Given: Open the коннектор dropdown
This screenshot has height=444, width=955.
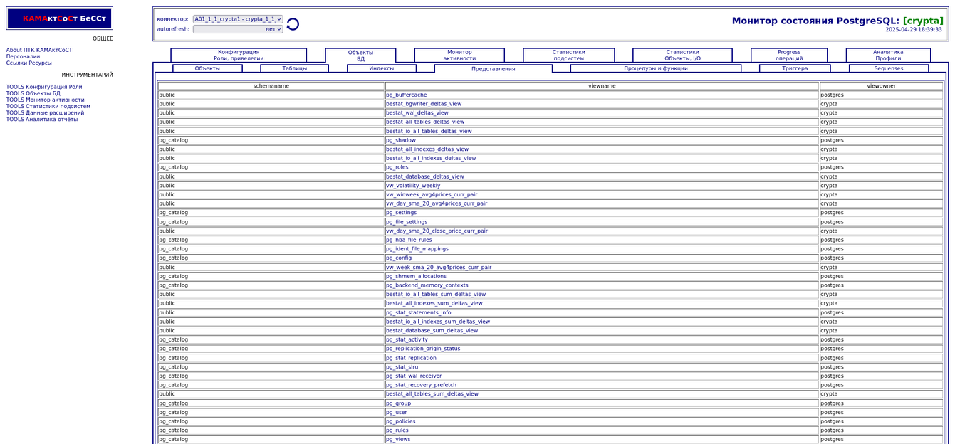Looking at the screenshot, I should [x=238, y=19].
